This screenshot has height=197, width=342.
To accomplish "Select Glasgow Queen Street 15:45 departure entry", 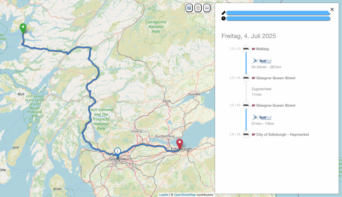I will 276,106.
